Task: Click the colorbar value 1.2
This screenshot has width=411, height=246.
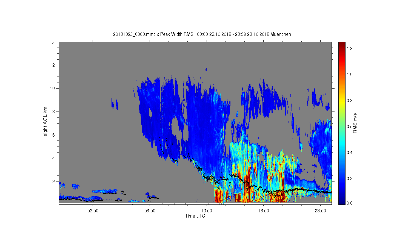Action: coord(350,48)
